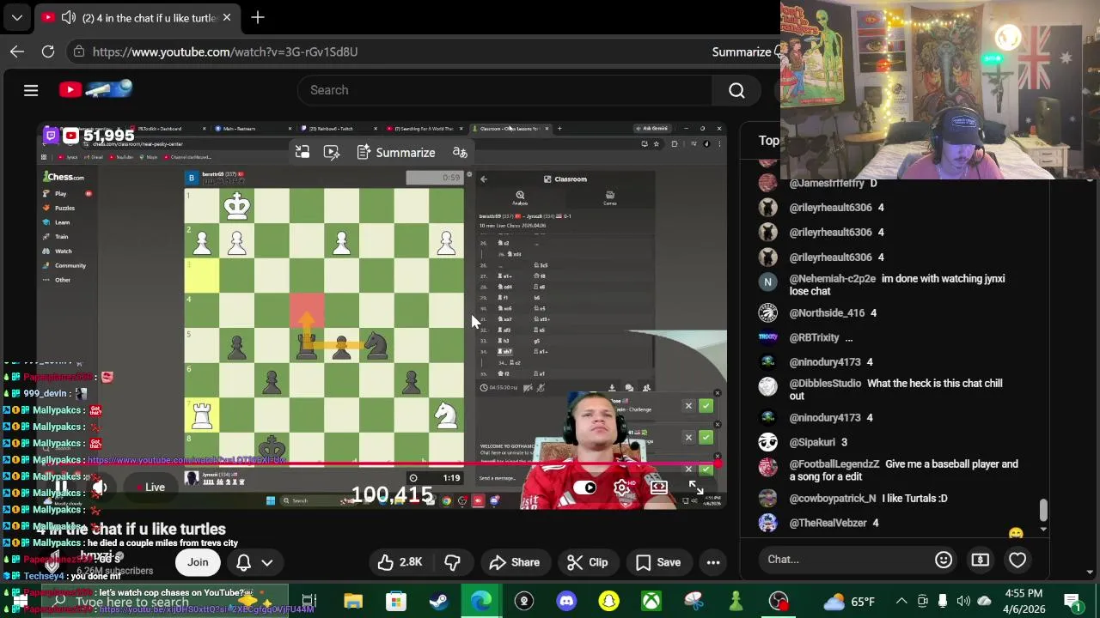Open a new browser tab
The image size is (1100, 618).
click(x=258, y=17)
